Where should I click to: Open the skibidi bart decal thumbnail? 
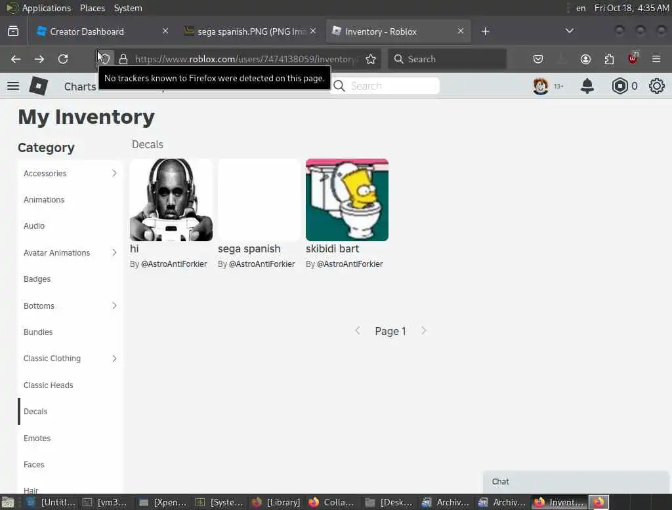tap(347, 200)
